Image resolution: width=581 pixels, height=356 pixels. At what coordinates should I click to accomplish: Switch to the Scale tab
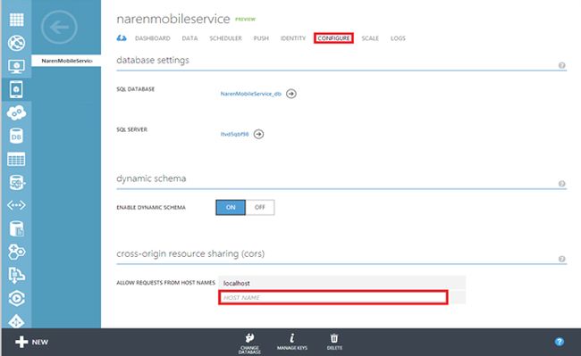370,38
